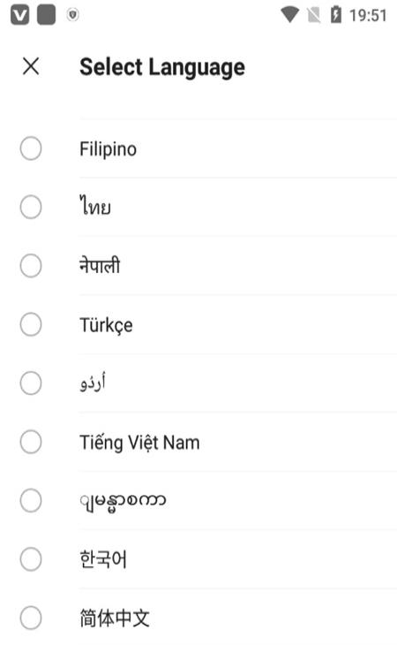The width and height of the screenshot is (397, 645).
Task: Tap the Filipino language label
Action: (x=108, y=149)
